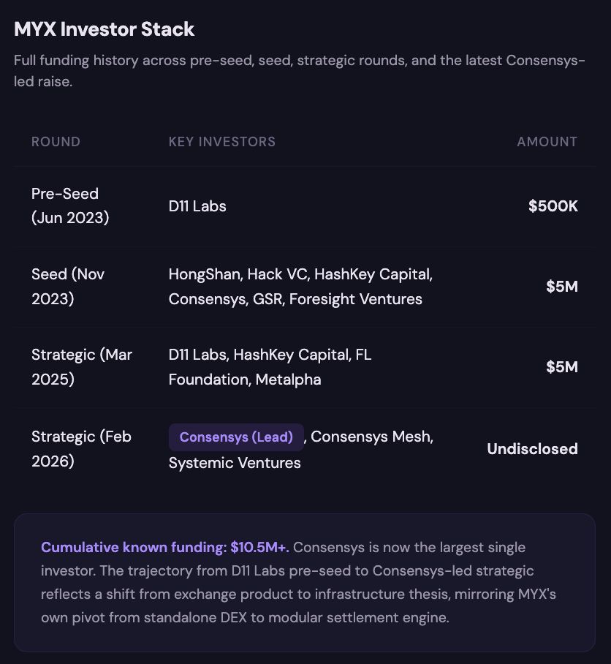
Task: Click D11 Labs in the Pre-Seed row
Action: click(x=197, y=206)
